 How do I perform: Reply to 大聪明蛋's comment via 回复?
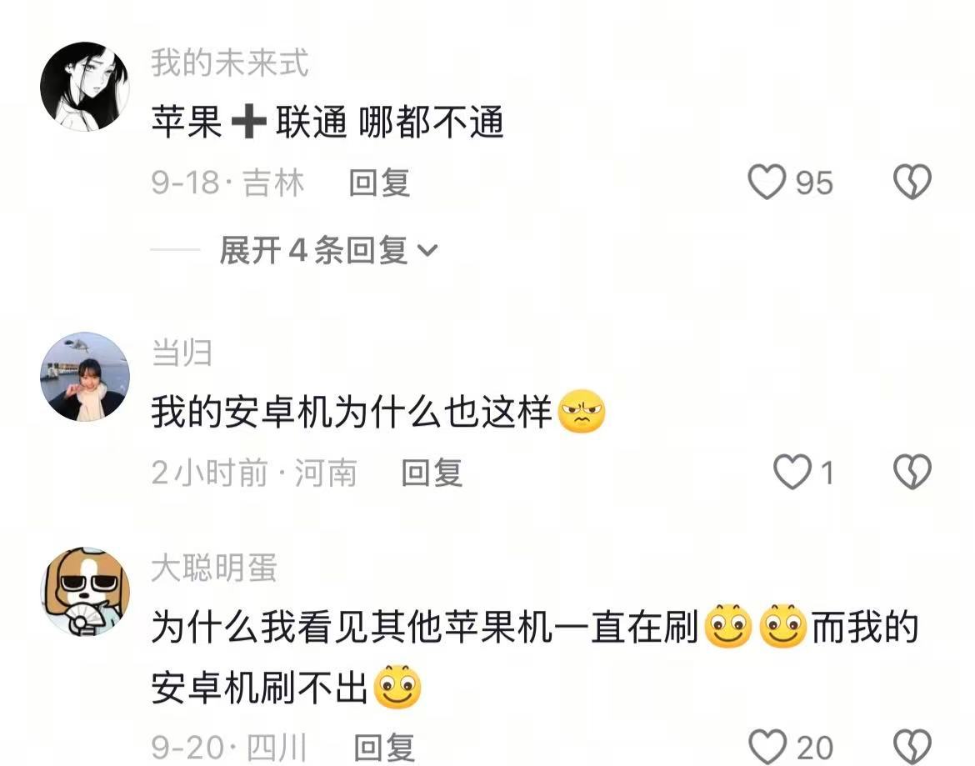click(384, 748)
